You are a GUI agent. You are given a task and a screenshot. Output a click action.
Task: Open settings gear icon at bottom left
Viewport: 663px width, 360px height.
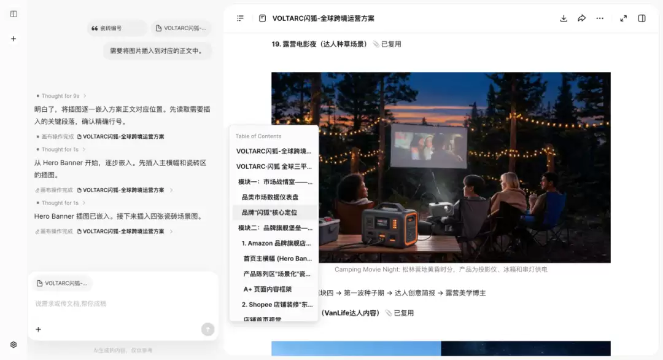14,345
